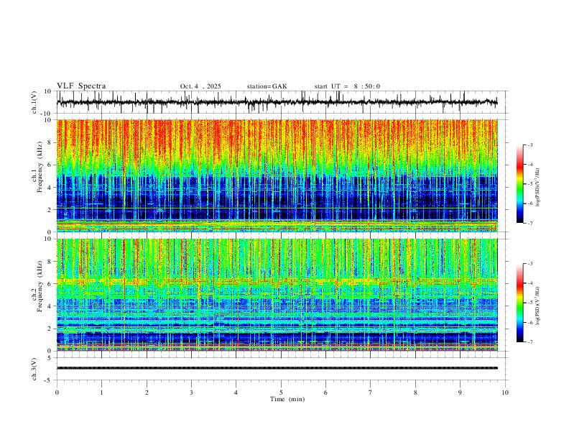Click the ch.1 spectrogram panel

[x=277, y=175]
